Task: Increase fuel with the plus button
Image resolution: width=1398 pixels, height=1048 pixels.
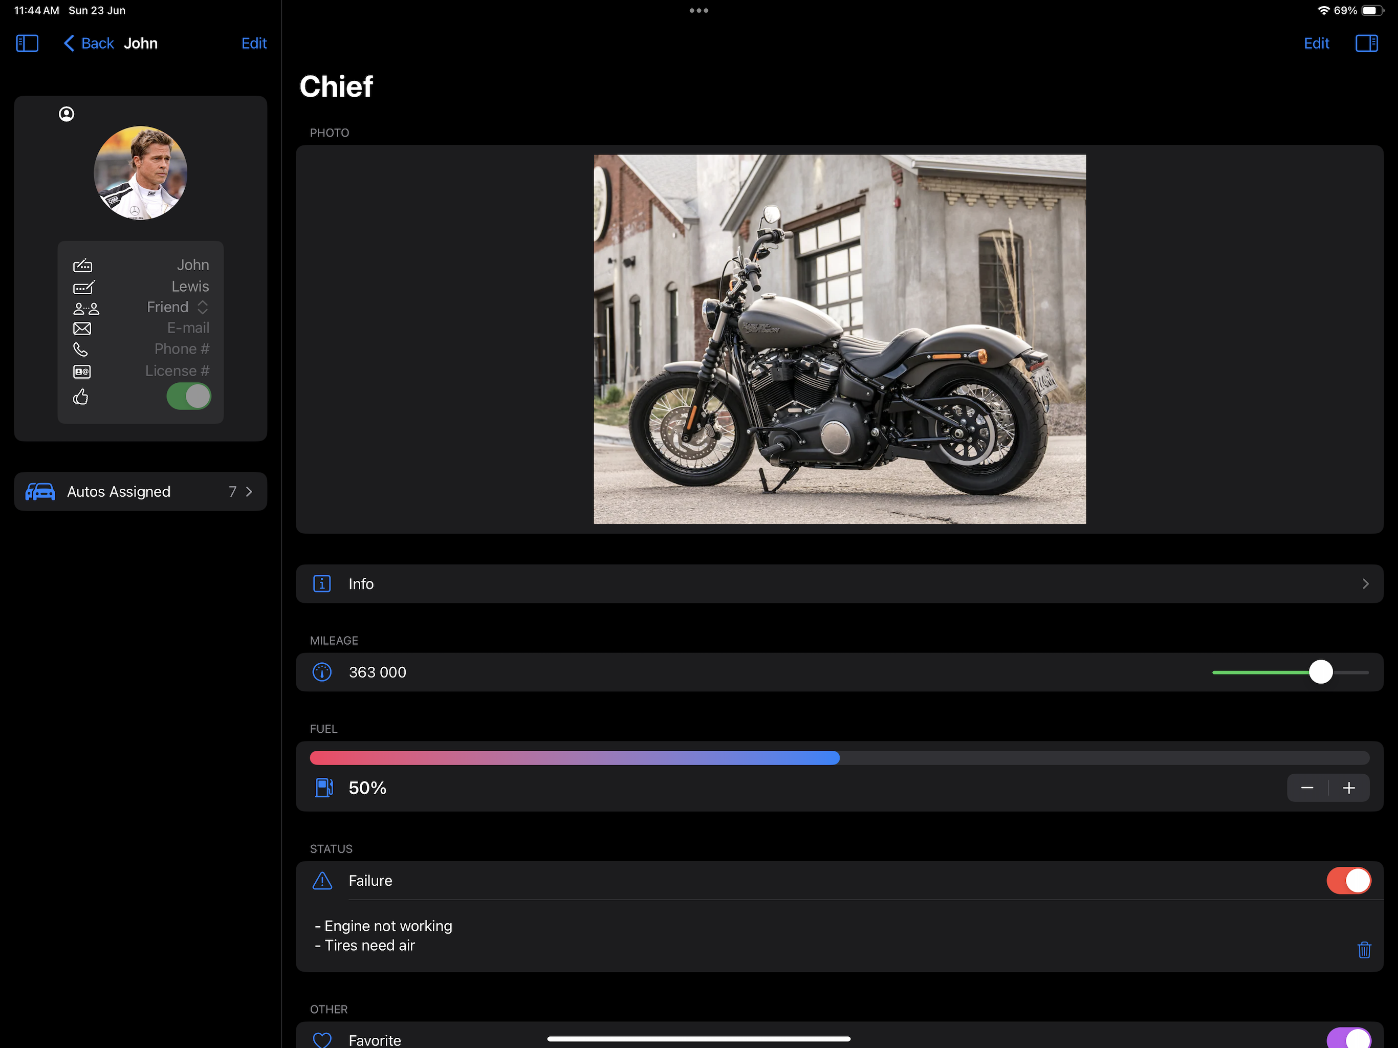Action: tap(1349, 788)
